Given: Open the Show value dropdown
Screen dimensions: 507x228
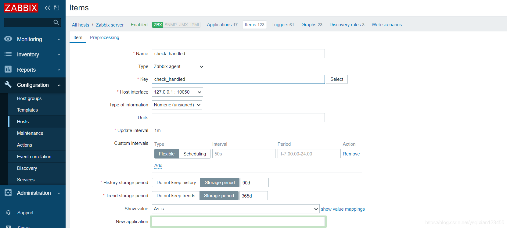Looking at the screenshot, I should coord(236,209).
